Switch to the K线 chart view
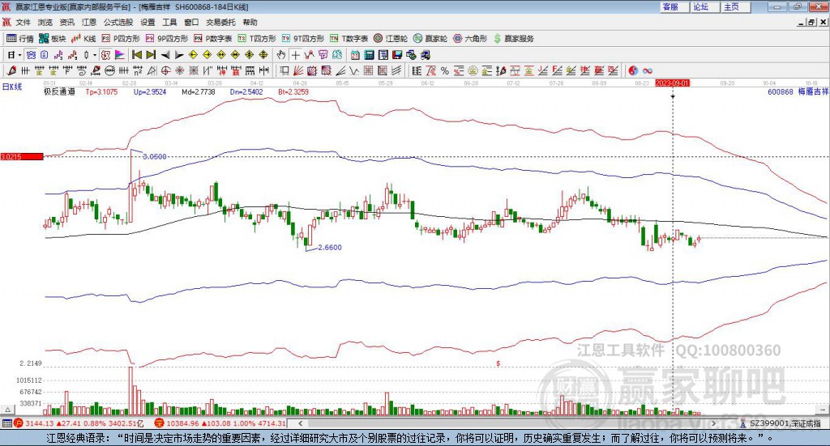This screenshot has height=446, width=830. [83, 39]
